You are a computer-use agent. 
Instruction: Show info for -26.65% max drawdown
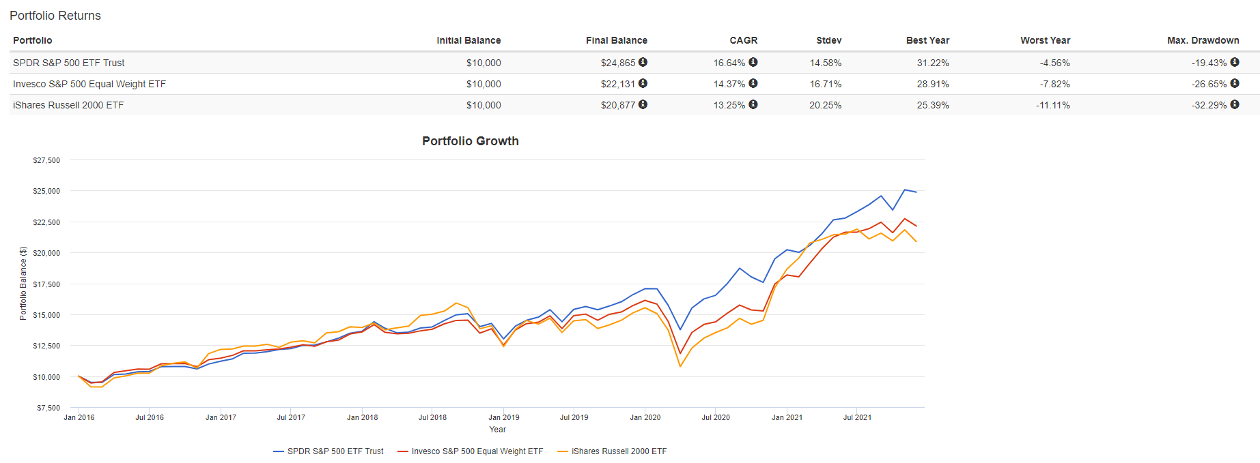tap(1234, 83)
